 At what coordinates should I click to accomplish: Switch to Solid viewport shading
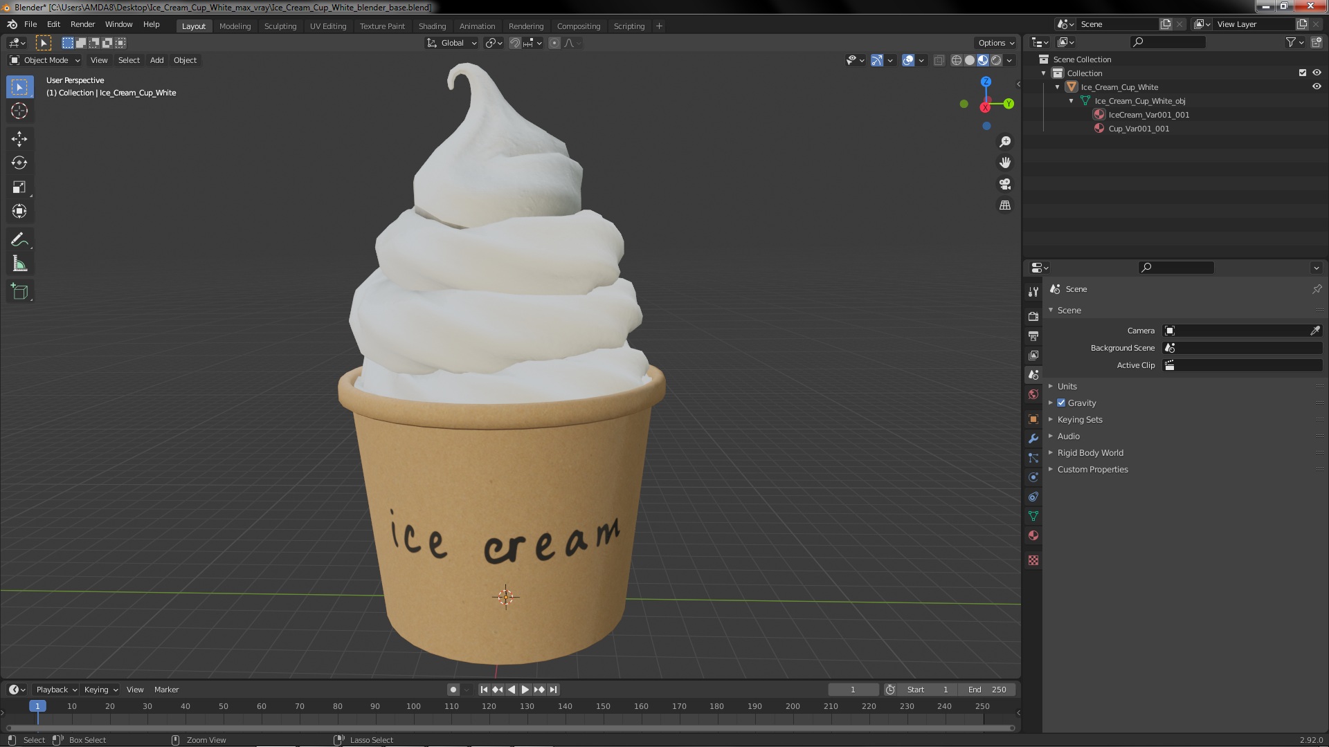[x=970, y=60]
